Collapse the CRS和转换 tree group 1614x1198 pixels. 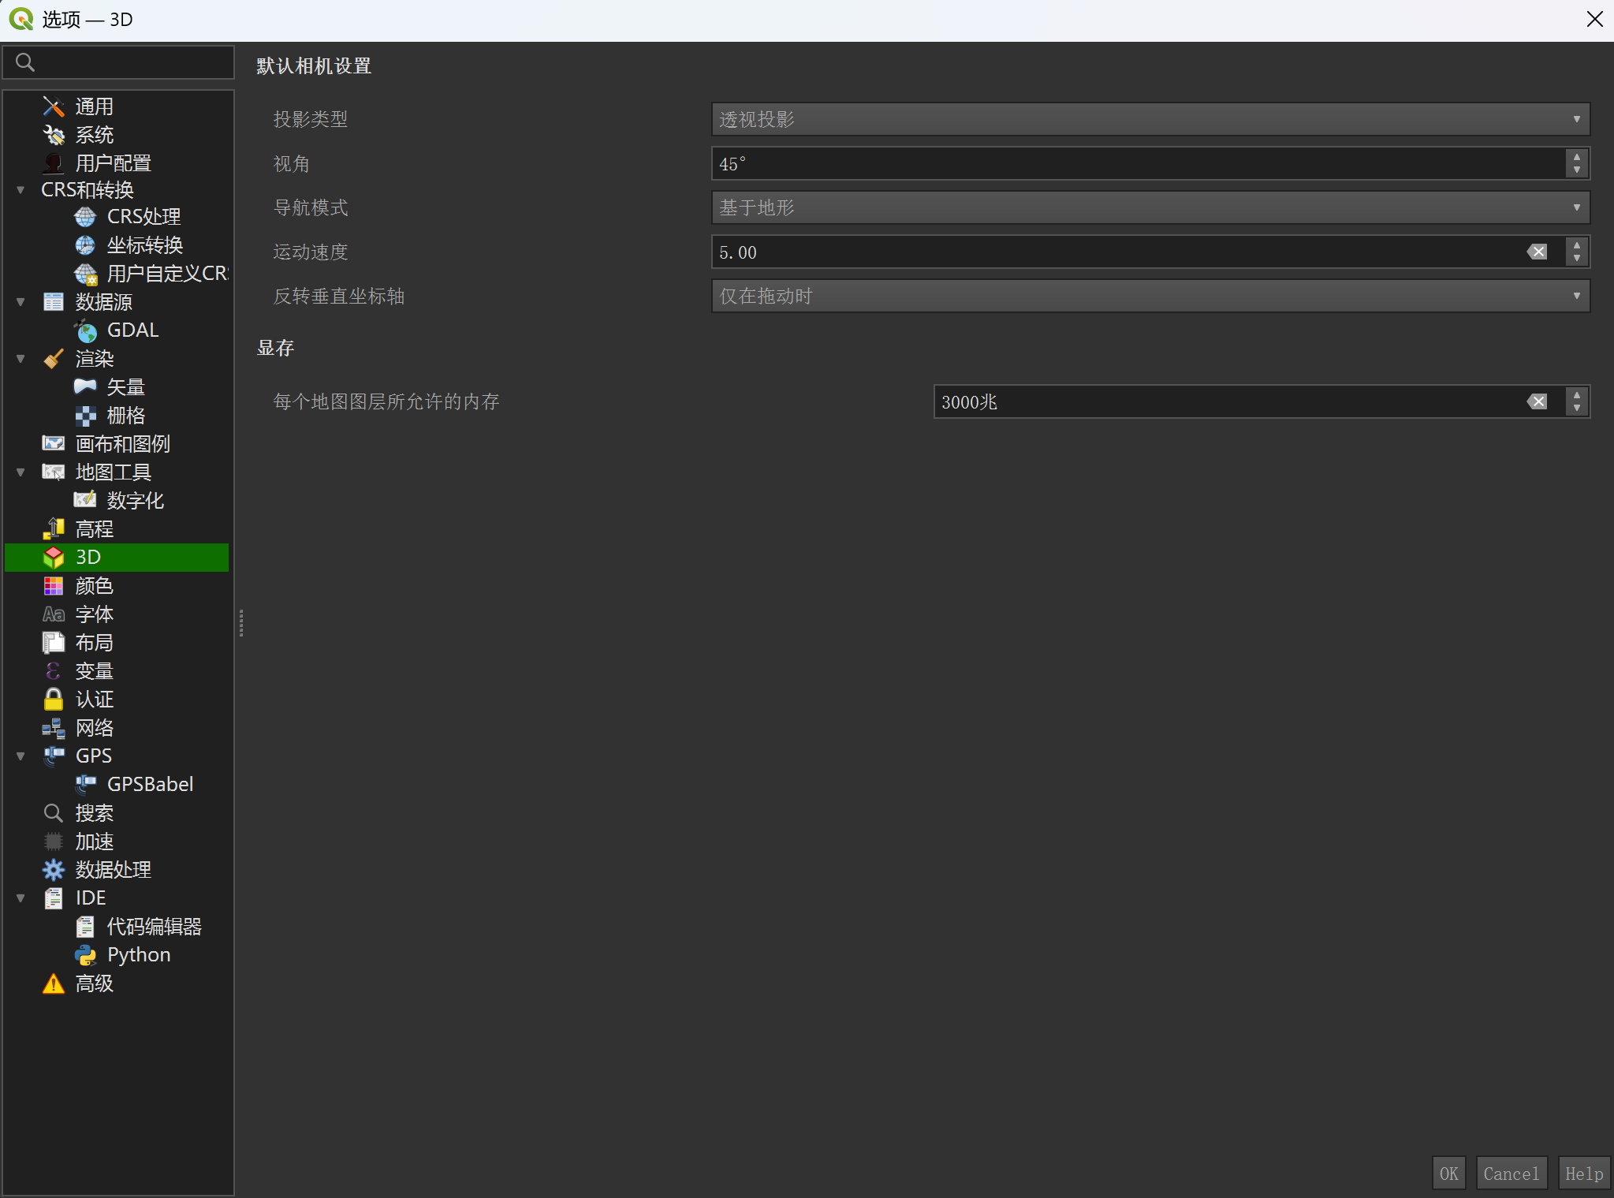(21, 190)
